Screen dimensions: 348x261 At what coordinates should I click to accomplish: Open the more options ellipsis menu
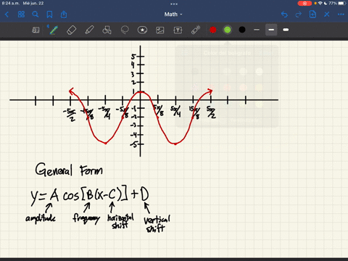(341, 14)
